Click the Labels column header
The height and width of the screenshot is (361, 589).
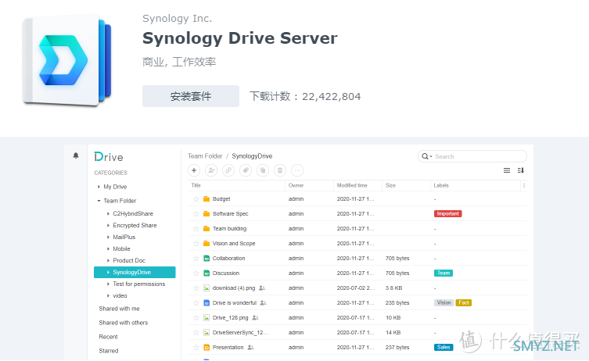click(x=441, y=185)
